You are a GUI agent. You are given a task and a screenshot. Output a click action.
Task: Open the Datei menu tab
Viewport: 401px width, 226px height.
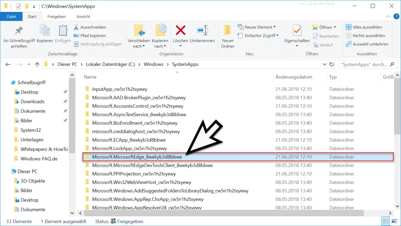[12, 17]
